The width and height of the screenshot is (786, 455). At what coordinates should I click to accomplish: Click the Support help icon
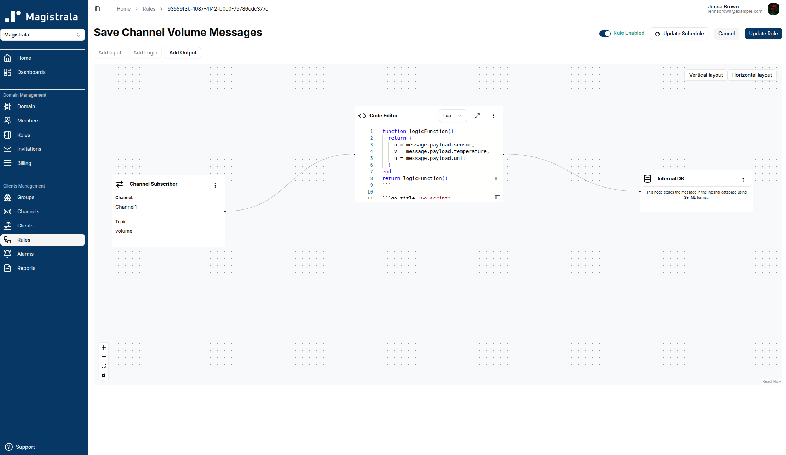coord(9,447)
